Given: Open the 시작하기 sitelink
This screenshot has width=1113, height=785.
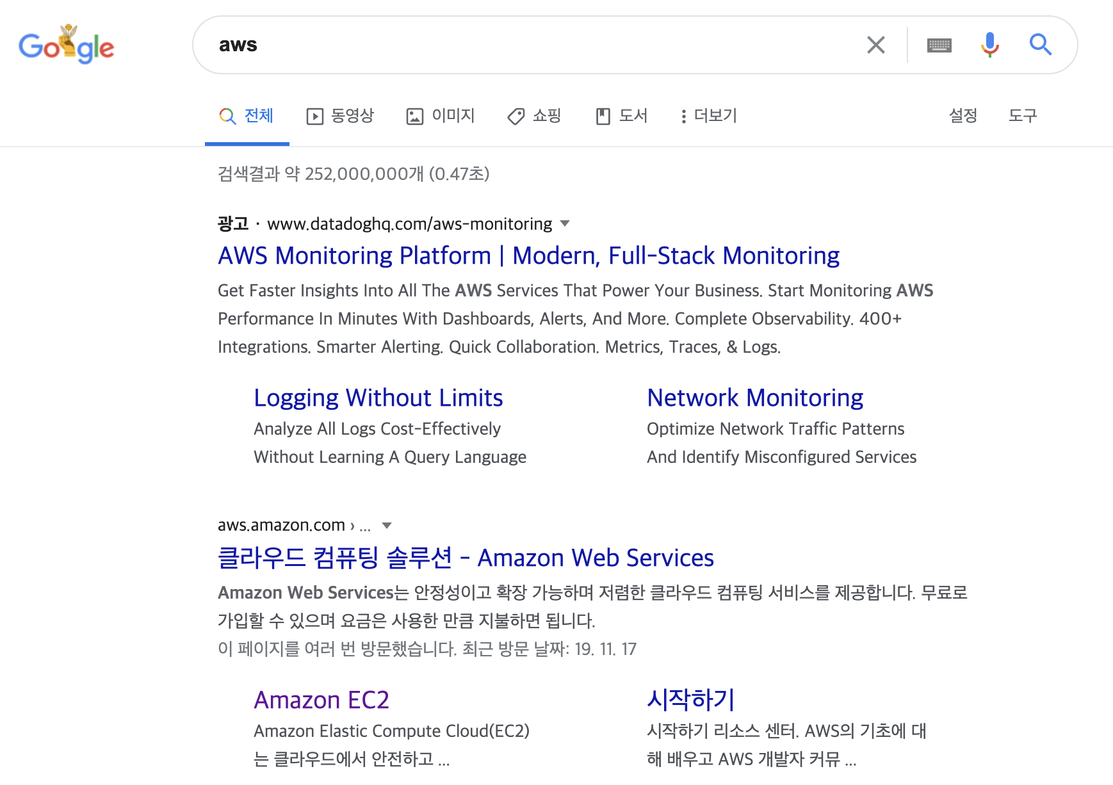Looking at the screenshot, I should click(x=691, y=700).
